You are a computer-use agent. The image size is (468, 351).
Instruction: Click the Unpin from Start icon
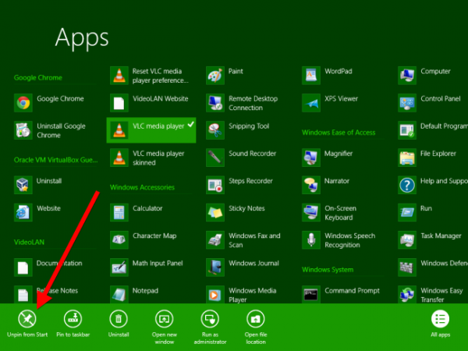[27, 319]
